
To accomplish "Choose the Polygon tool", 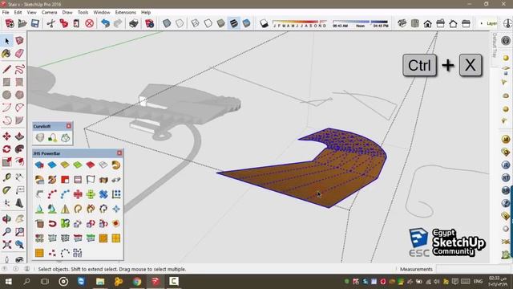I will coord(19,95).
